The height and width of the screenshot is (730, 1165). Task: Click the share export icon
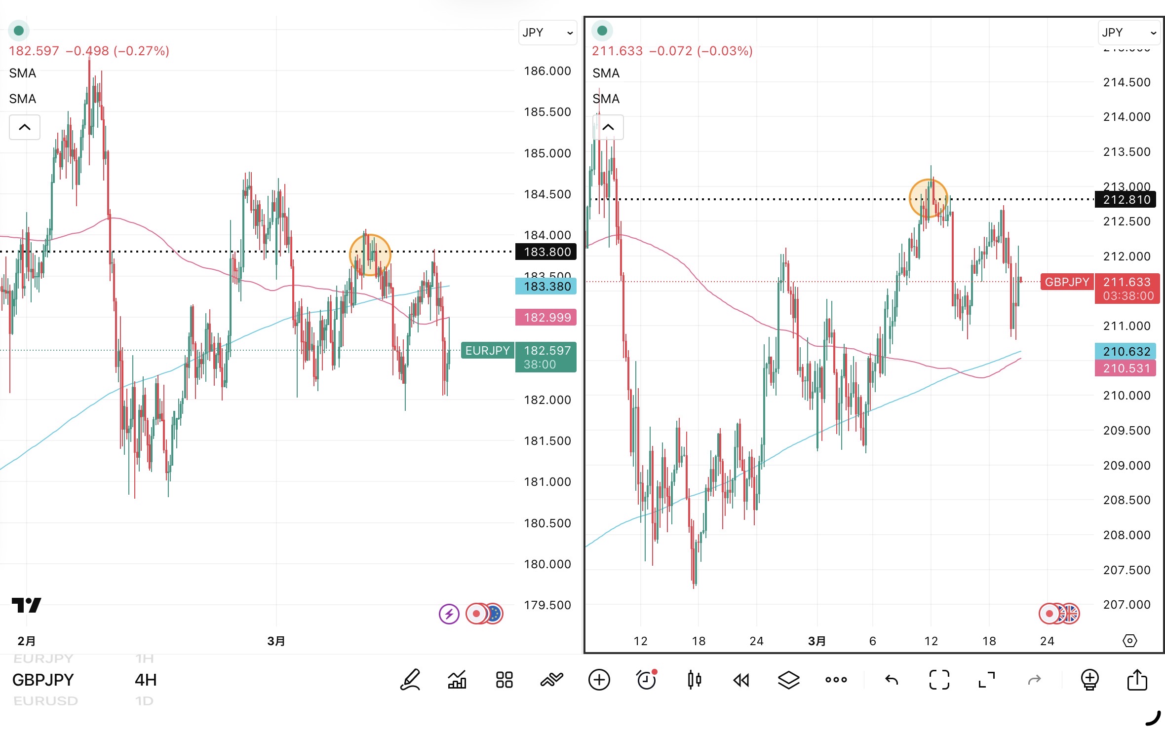[x=1137, y=680]
